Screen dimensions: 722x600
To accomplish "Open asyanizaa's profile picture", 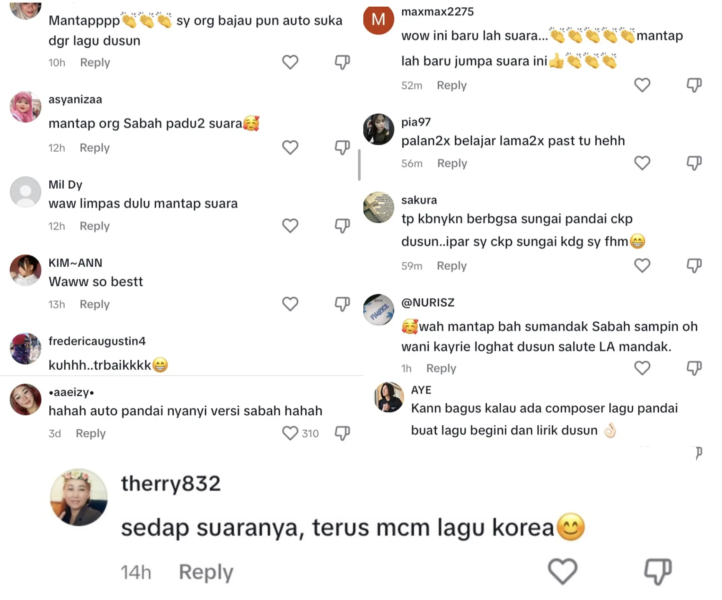I will click(x=25, y=107).
